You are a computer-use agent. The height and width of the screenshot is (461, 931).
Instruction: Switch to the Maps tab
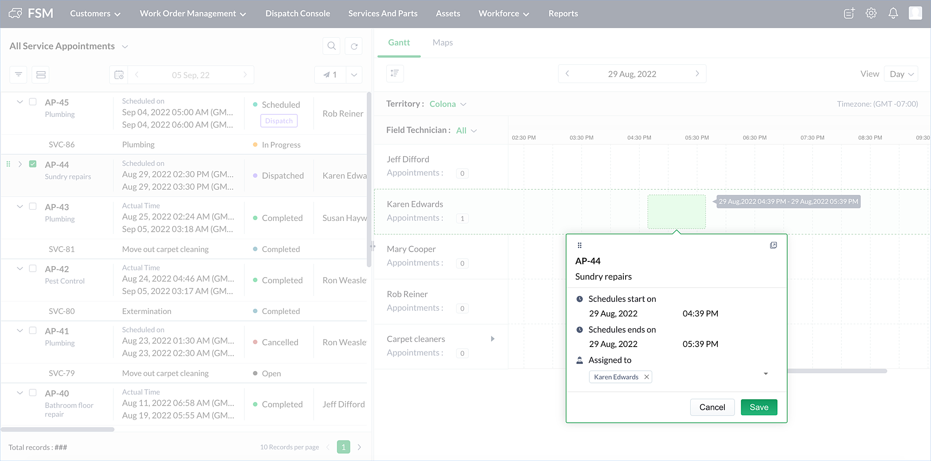(x=442, y=43)
